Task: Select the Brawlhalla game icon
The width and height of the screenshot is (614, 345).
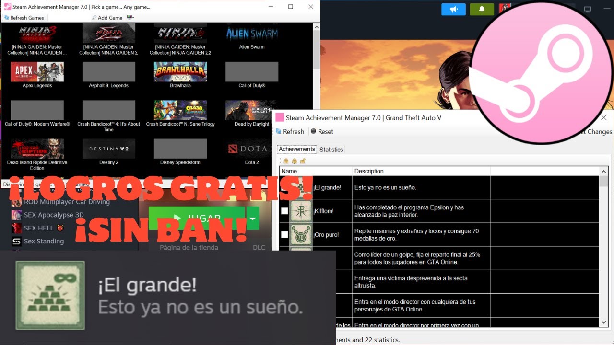Action: point(180,72)
